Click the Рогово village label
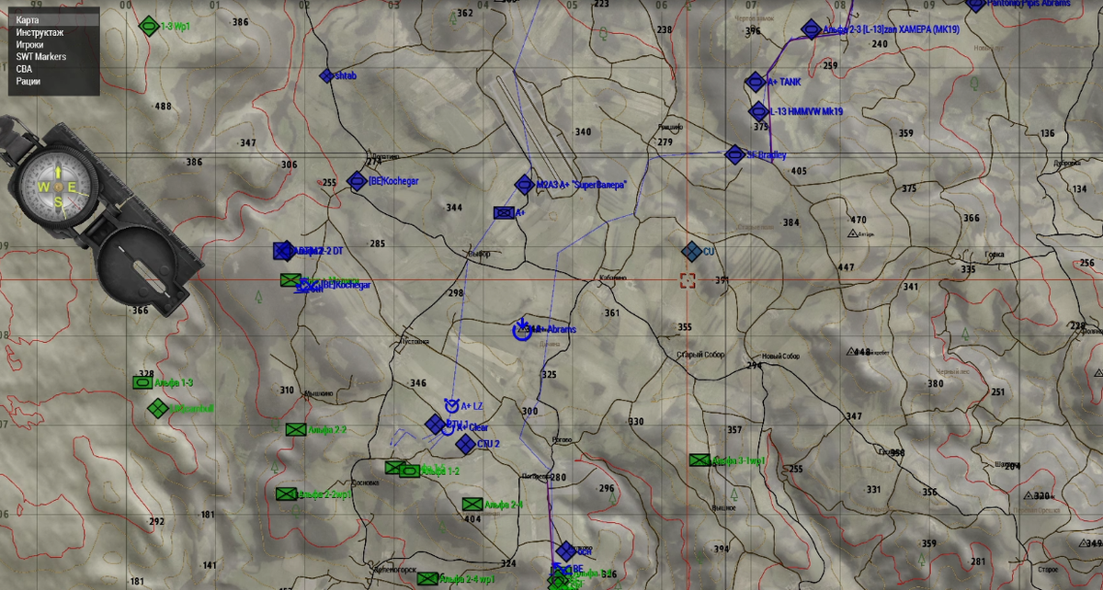 point(560,440)
